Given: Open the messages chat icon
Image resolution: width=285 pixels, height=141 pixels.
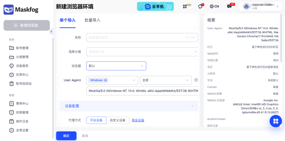Looking at the screenshot, I should (229, 7).
